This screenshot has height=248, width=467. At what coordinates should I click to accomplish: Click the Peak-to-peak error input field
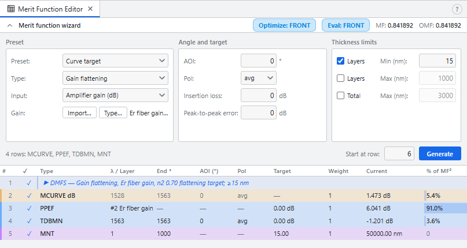pos(259,113)
